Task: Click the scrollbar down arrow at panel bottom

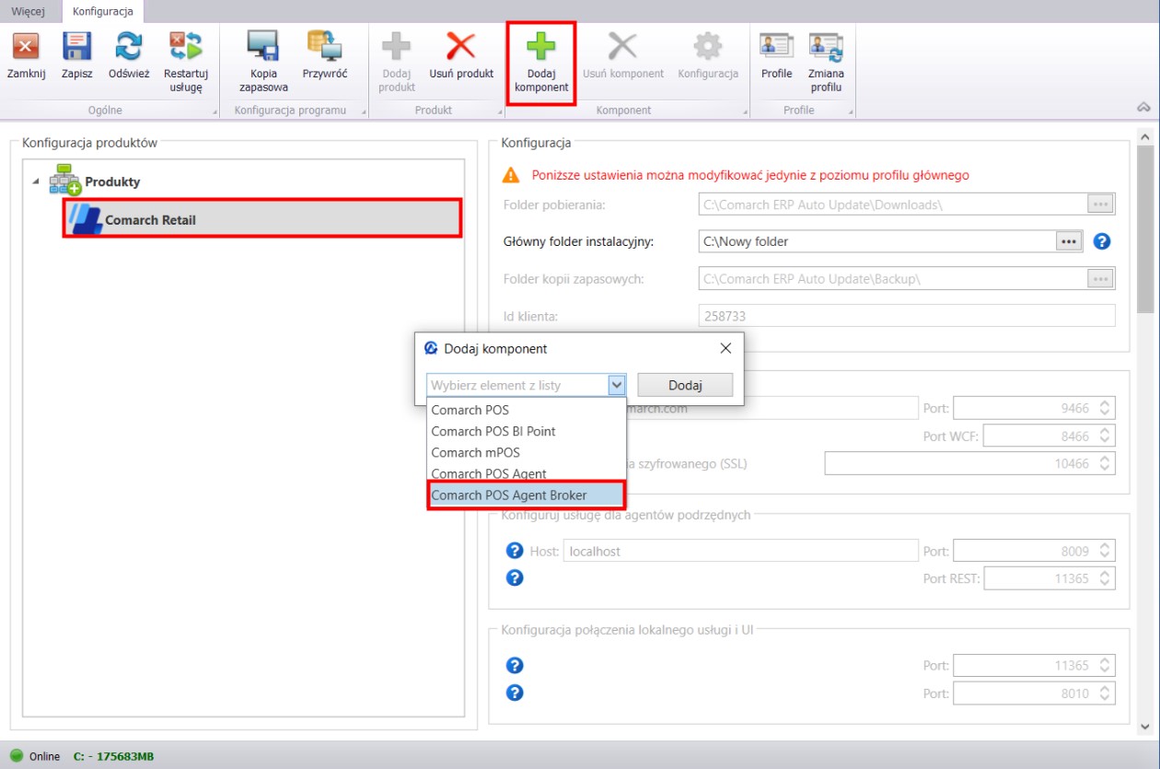Action: coord(1145,726)
